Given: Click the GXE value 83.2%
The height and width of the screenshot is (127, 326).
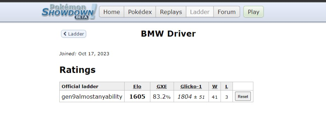Looking at the screenshot, I should 162,97.
